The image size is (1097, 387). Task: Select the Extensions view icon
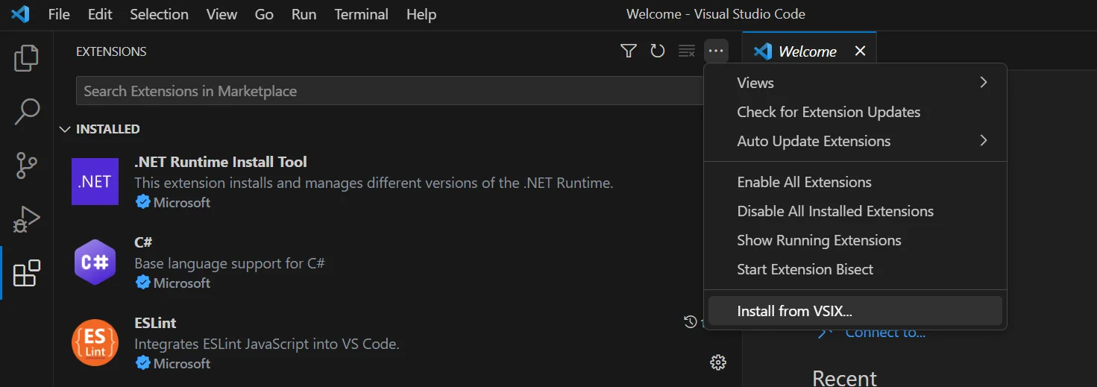click(27, 273)
